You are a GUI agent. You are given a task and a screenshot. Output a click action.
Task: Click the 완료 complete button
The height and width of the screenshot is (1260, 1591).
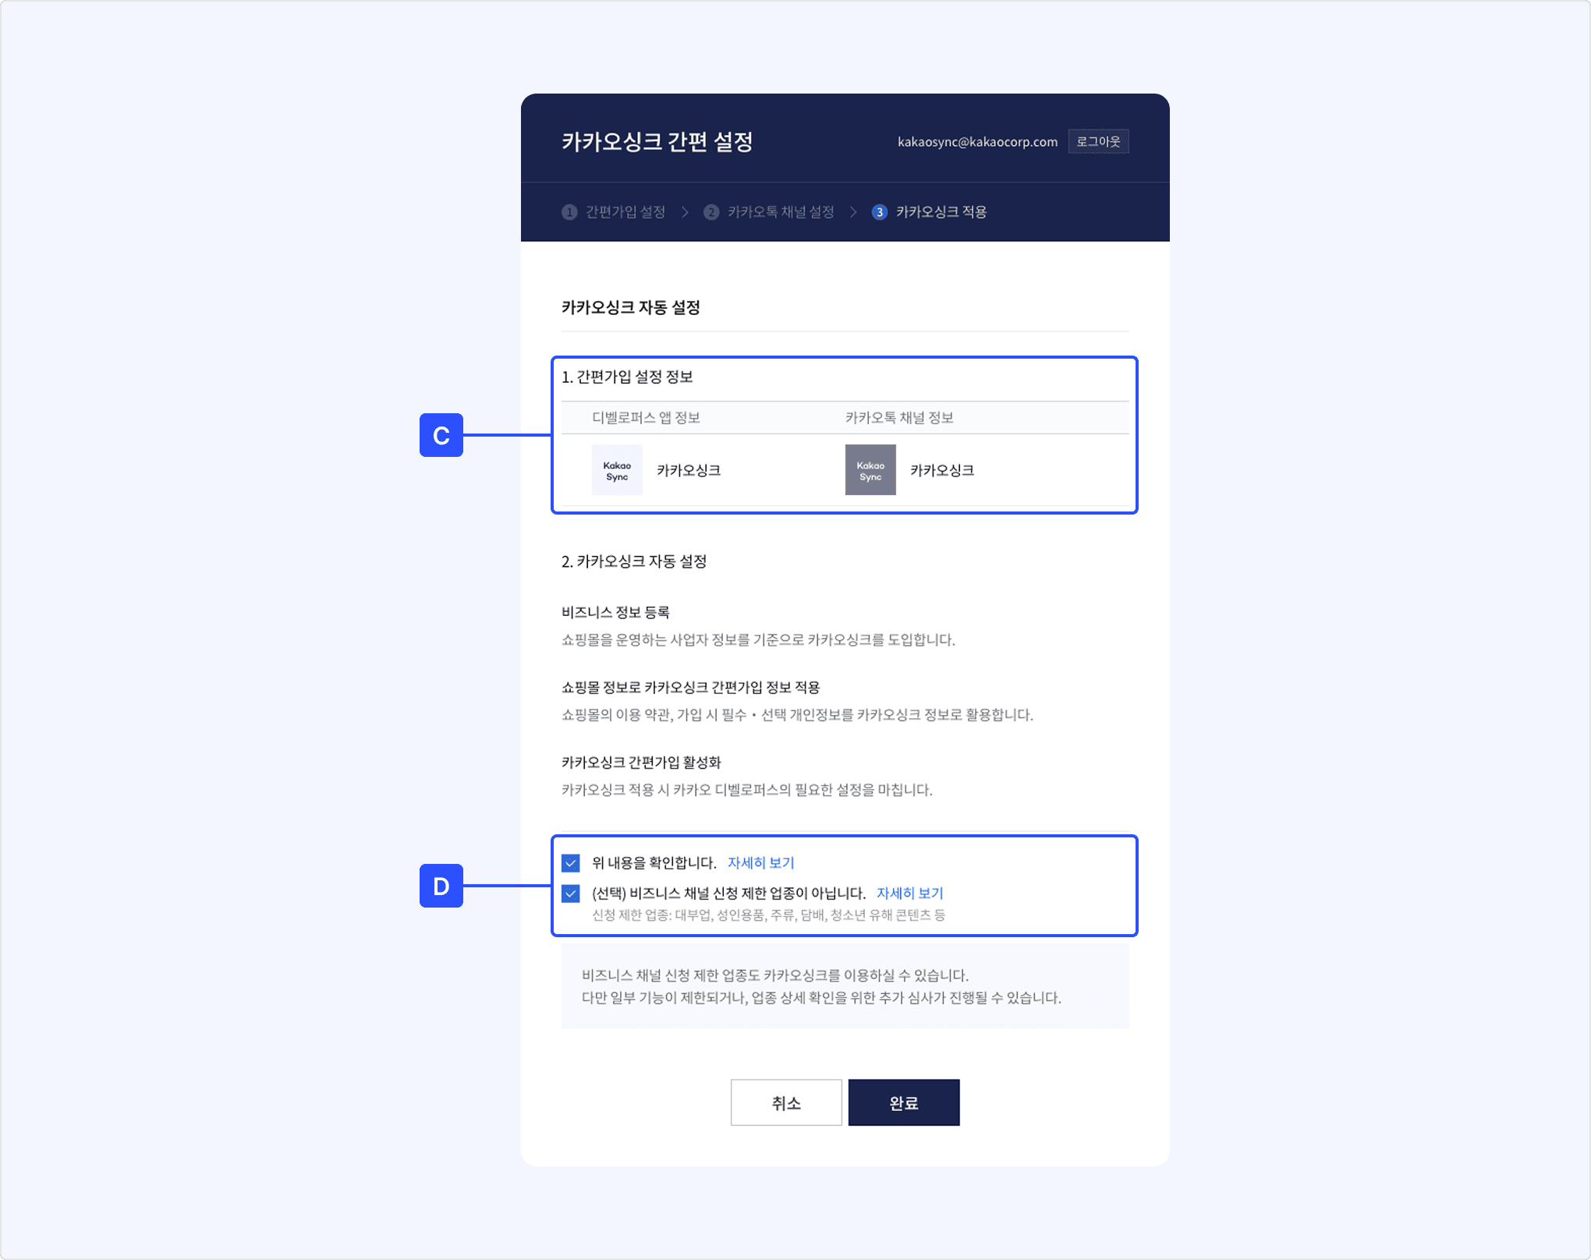pos(904,1102)
